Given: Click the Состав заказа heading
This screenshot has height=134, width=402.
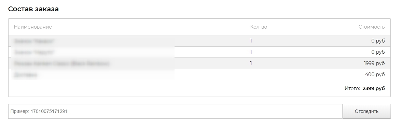Looking at the screenshot, I should click(x=33, y=9).
